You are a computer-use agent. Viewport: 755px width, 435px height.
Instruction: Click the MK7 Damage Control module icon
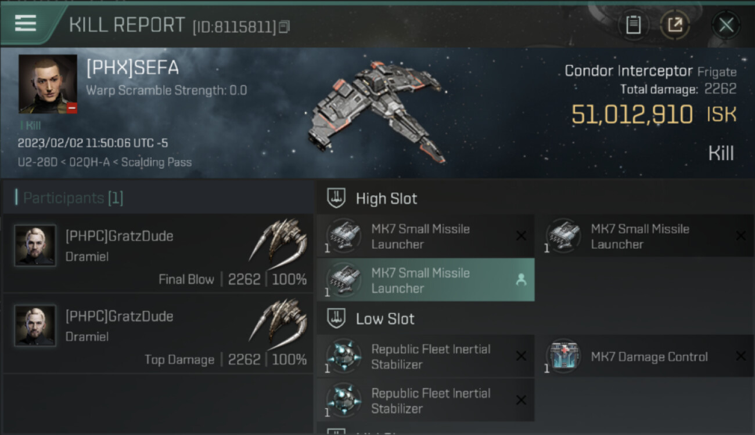tap(562, 357)
